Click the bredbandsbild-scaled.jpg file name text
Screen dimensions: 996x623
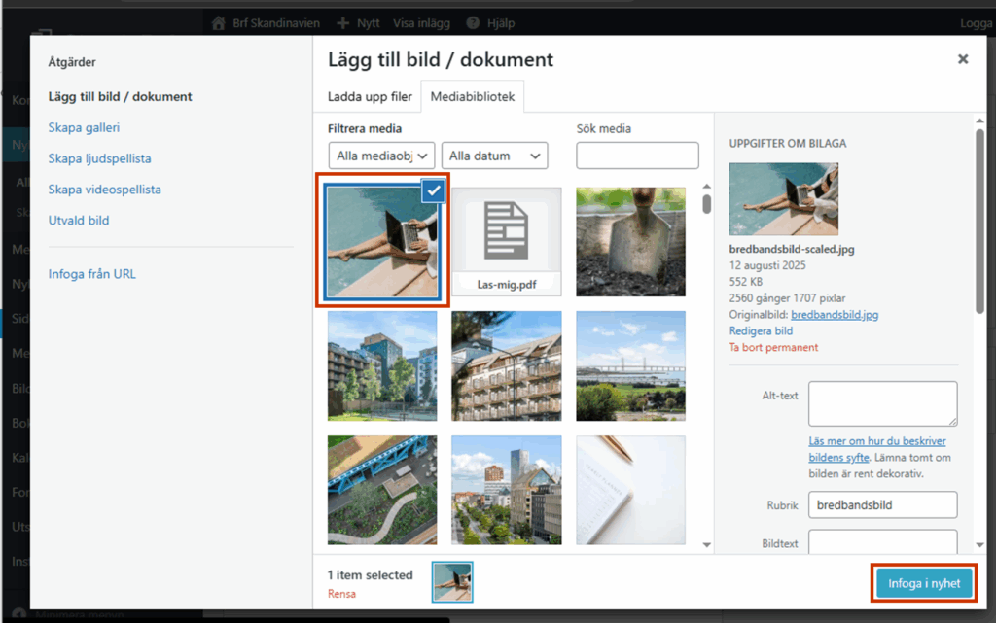[792, 250]
